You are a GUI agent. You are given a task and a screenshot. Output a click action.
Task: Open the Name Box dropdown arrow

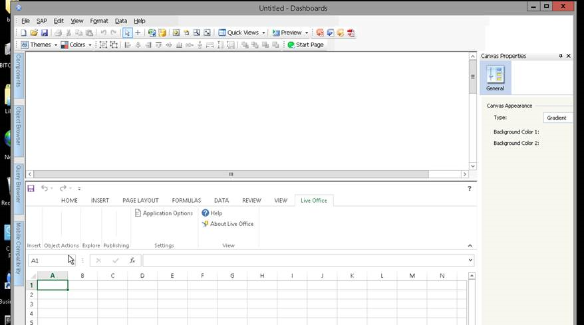pyautogui.click(x=72, y=261)
